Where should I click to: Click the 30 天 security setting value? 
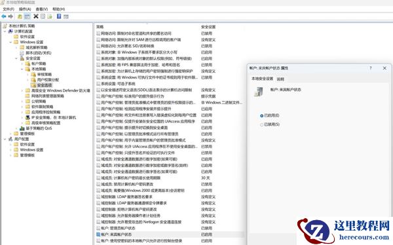(x=205, y=178)
